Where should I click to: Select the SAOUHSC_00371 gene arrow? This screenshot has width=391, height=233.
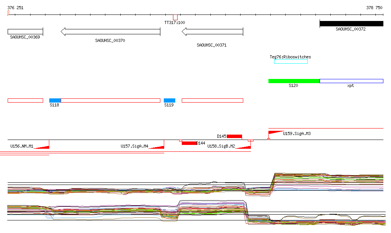click(212, 32)
